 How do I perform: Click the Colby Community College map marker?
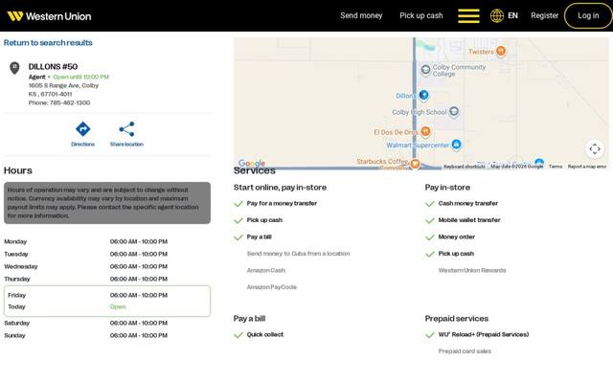(x=425, y=70)
